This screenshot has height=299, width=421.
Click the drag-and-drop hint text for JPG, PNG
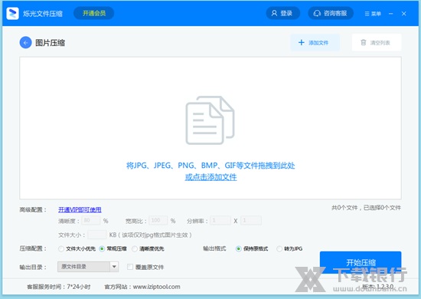[x=210, y=165]
